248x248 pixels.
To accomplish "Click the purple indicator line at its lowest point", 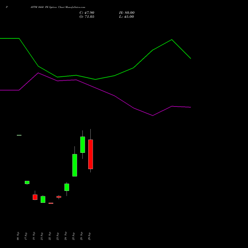I will [153, 116].
